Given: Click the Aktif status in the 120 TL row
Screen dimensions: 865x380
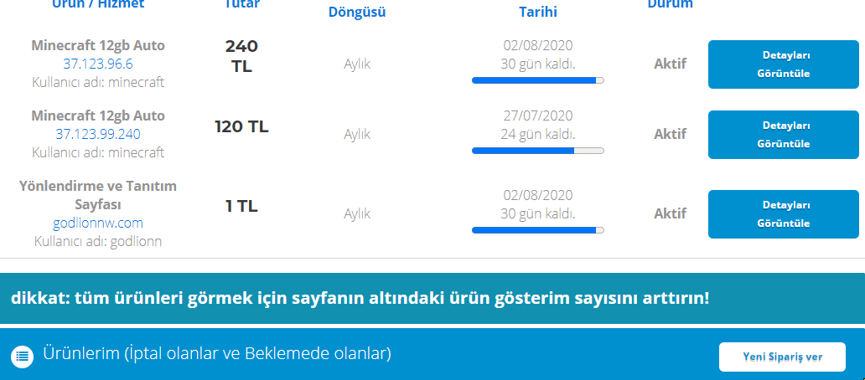Looking at the screenshot, I should [x=670, y=134].
